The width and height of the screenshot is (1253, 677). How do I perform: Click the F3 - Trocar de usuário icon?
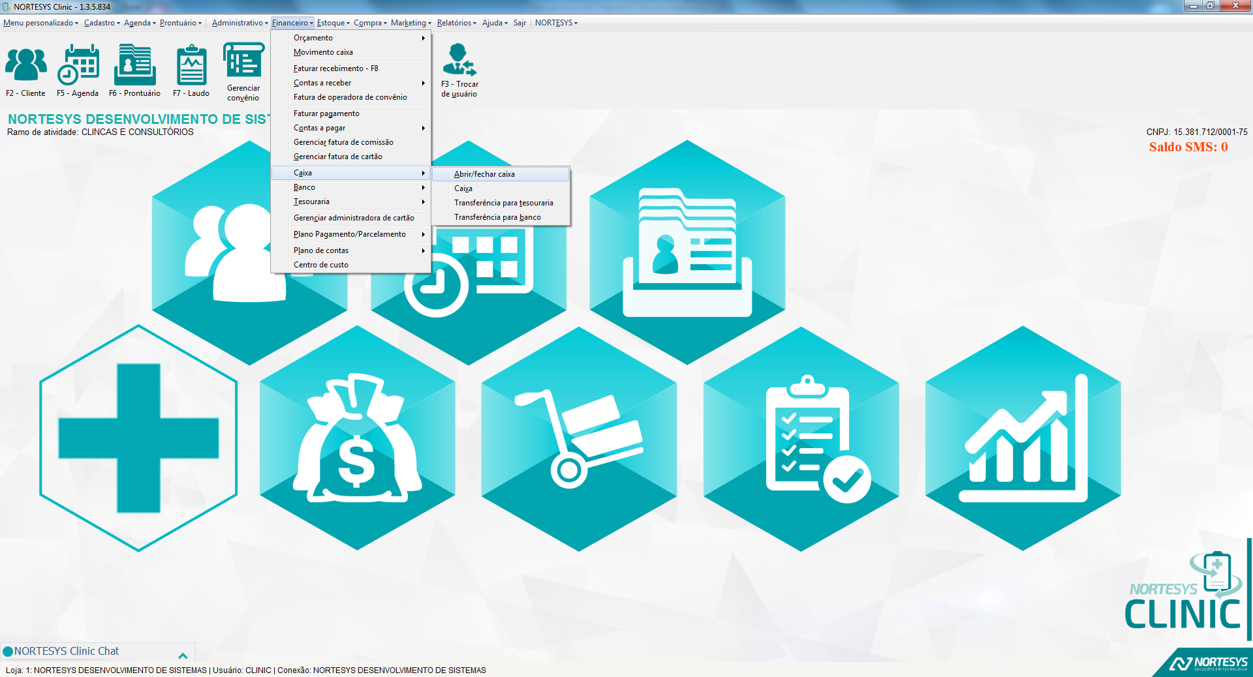click(459, 70)
